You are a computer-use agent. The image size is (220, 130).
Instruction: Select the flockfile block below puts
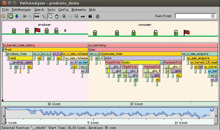coord(113,63)
